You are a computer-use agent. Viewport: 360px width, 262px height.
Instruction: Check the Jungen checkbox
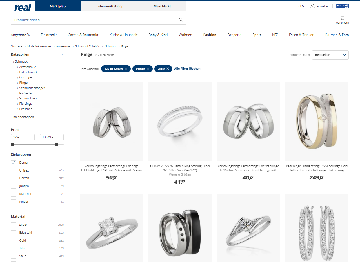point(14,186)
